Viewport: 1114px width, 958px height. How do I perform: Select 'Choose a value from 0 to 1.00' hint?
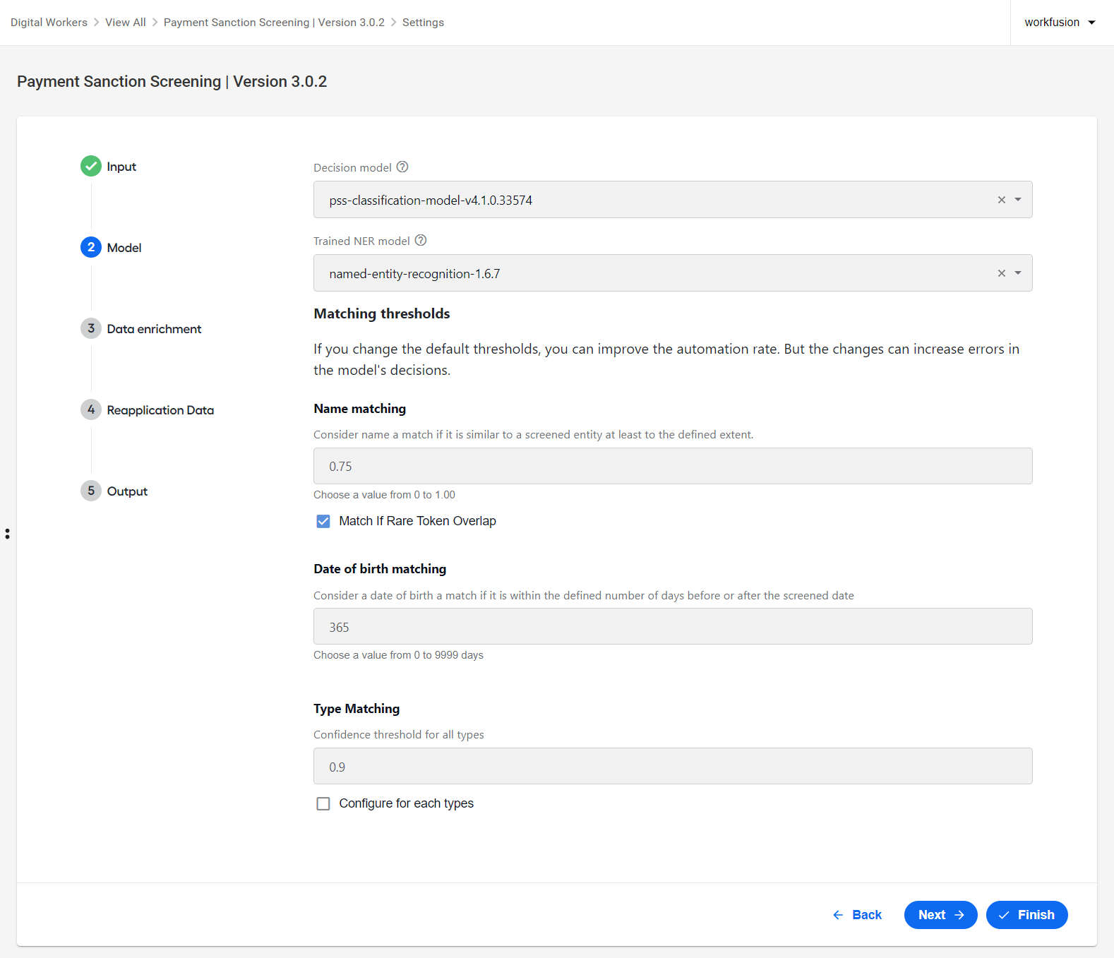pos(384,495)
